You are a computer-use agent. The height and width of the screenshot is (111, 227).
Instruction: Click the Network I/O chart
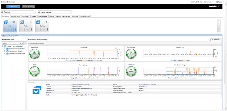coord(179,54)
